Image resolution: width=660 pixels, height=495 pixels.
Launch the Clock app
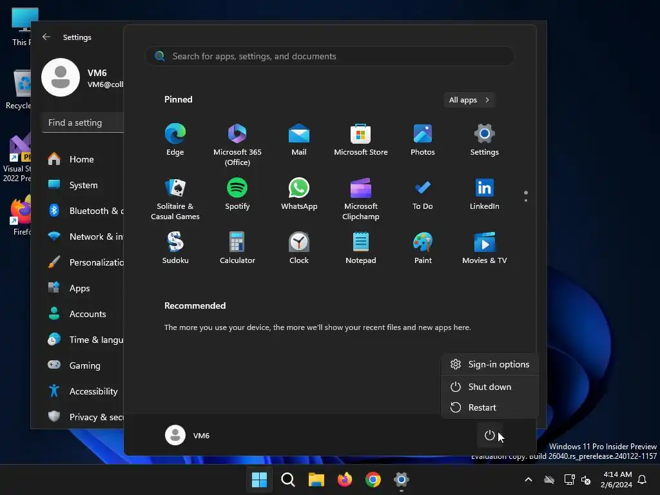coord(299,248)
